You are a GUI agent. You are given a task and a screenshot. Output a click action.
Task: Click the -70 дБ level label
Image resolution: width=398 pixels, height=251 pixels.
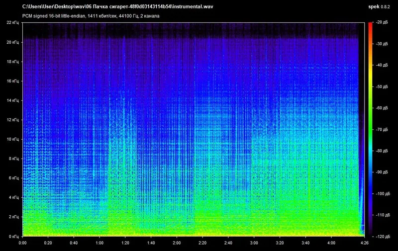click(382, 130)
